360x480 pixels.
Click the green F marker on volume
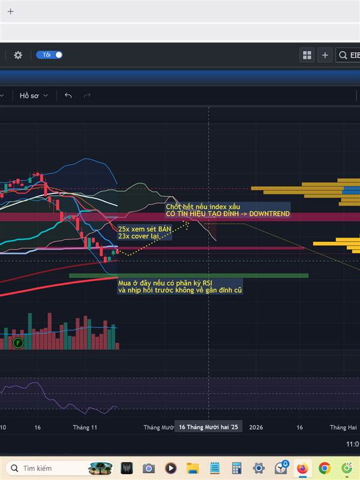18,343
